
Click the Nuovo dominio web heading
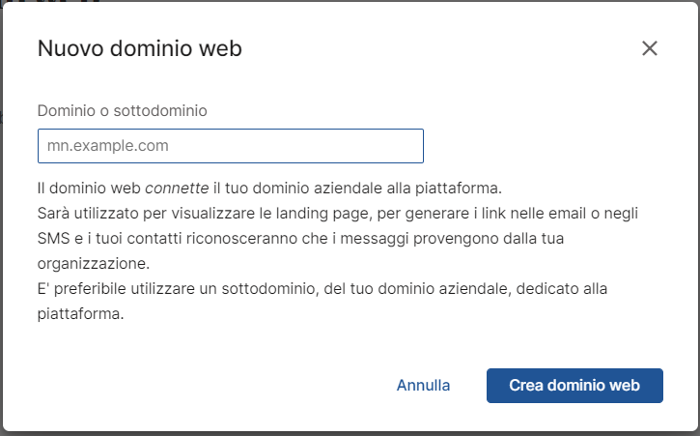pyautogui.click(x=140, y=48)
